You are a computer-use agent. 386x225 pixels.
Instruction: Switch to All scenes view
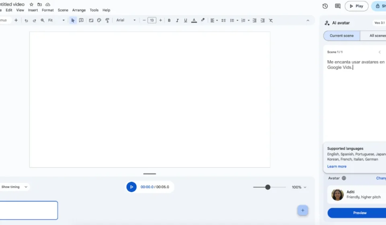[x=377, y=36]
